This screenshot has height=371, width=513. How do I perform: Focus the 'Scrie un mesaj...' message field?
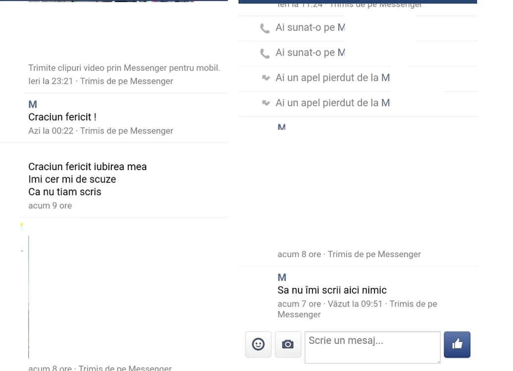coord(372,347)
